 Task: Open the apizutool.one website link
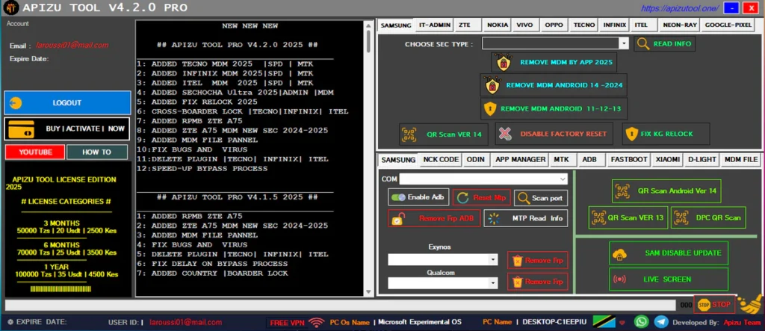(680, 8)
